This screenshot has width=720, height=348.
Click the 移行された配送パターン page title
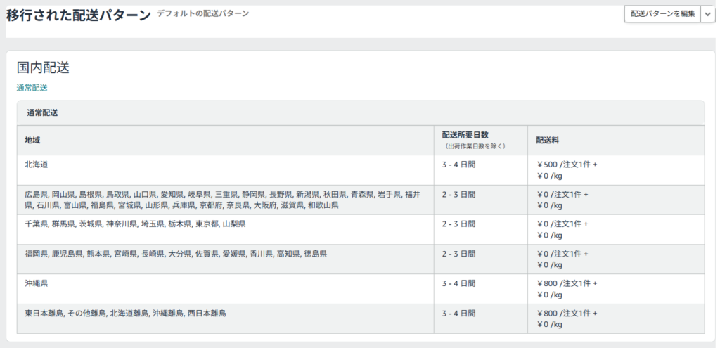(x=78, y=15)
